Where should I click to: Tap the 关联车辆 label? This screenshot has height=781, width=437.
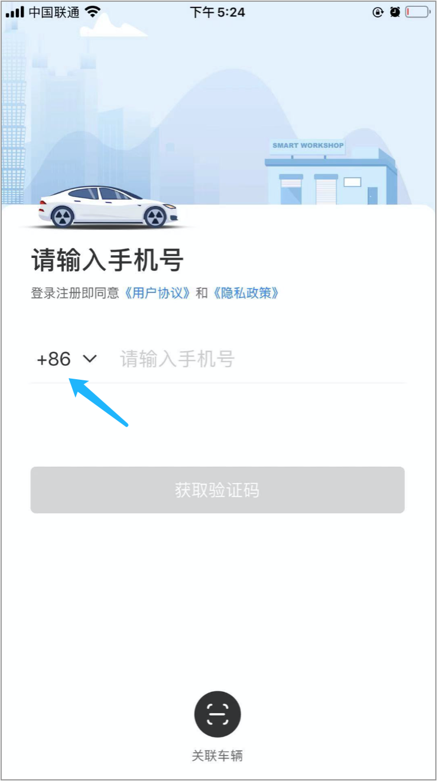(x=217, y=756)
